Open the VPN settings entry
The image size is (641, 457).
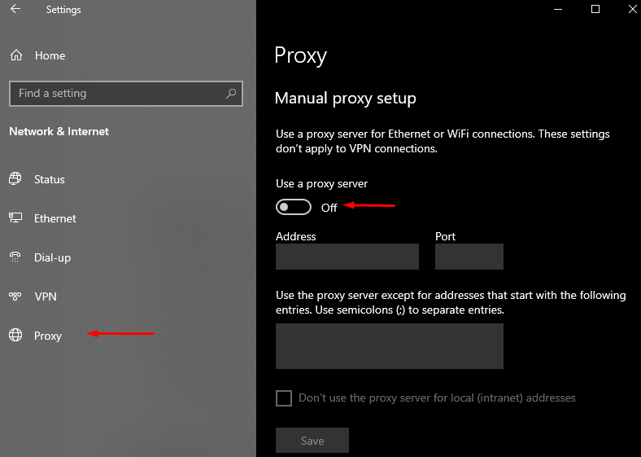click(46, 297)
